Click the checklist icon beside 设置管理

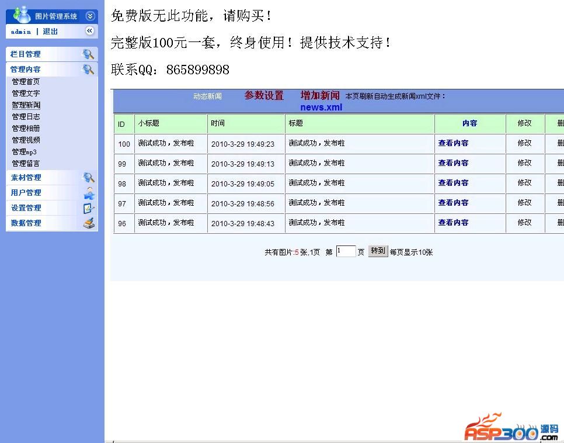pyautogui.click(x=89, y=208)
